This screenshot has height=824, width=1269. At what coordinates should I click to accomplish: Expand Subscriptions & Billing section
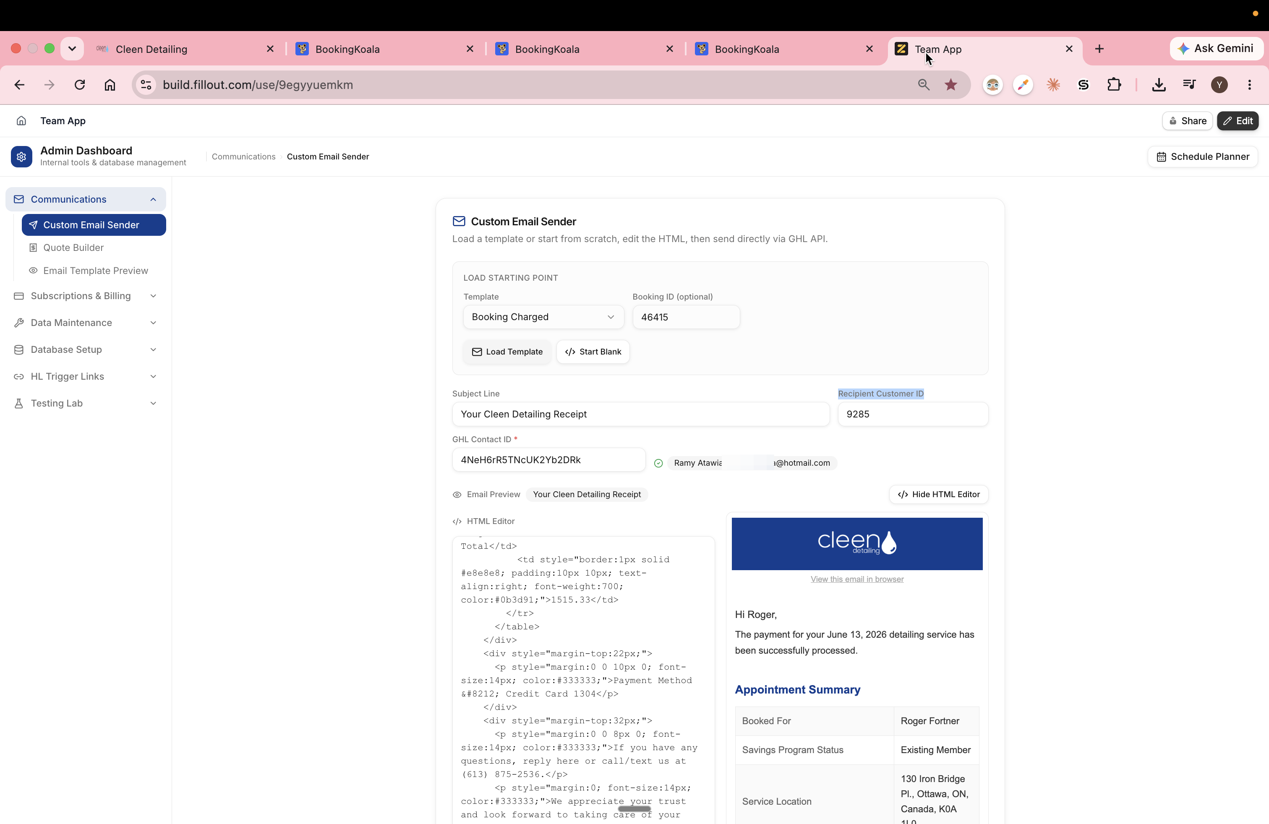point(86,296)
